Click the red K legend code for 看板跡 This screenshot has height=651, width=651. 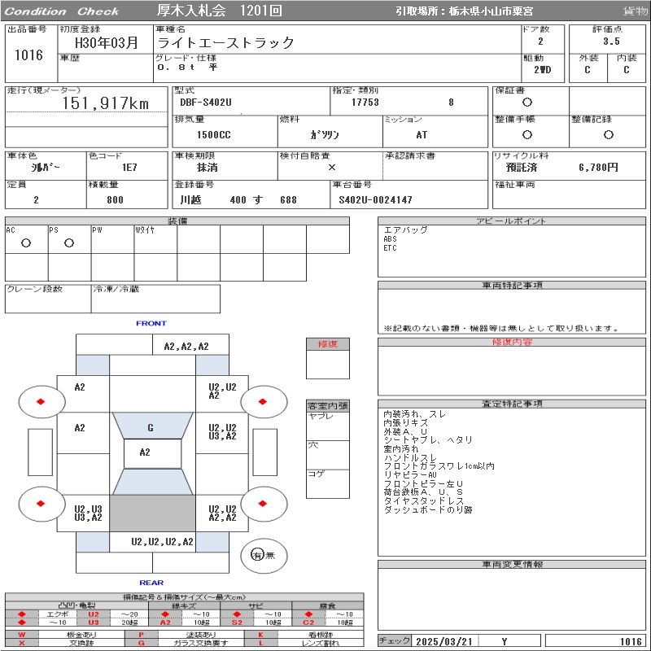tap(260, 635)
